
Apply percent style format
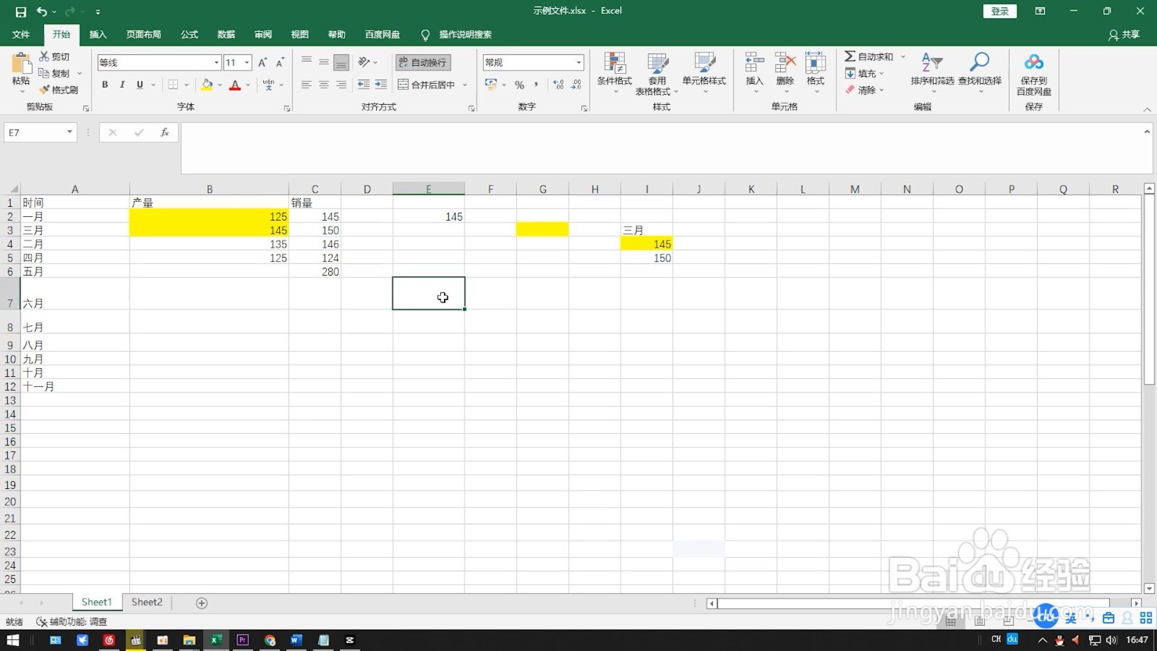point(519,85)
